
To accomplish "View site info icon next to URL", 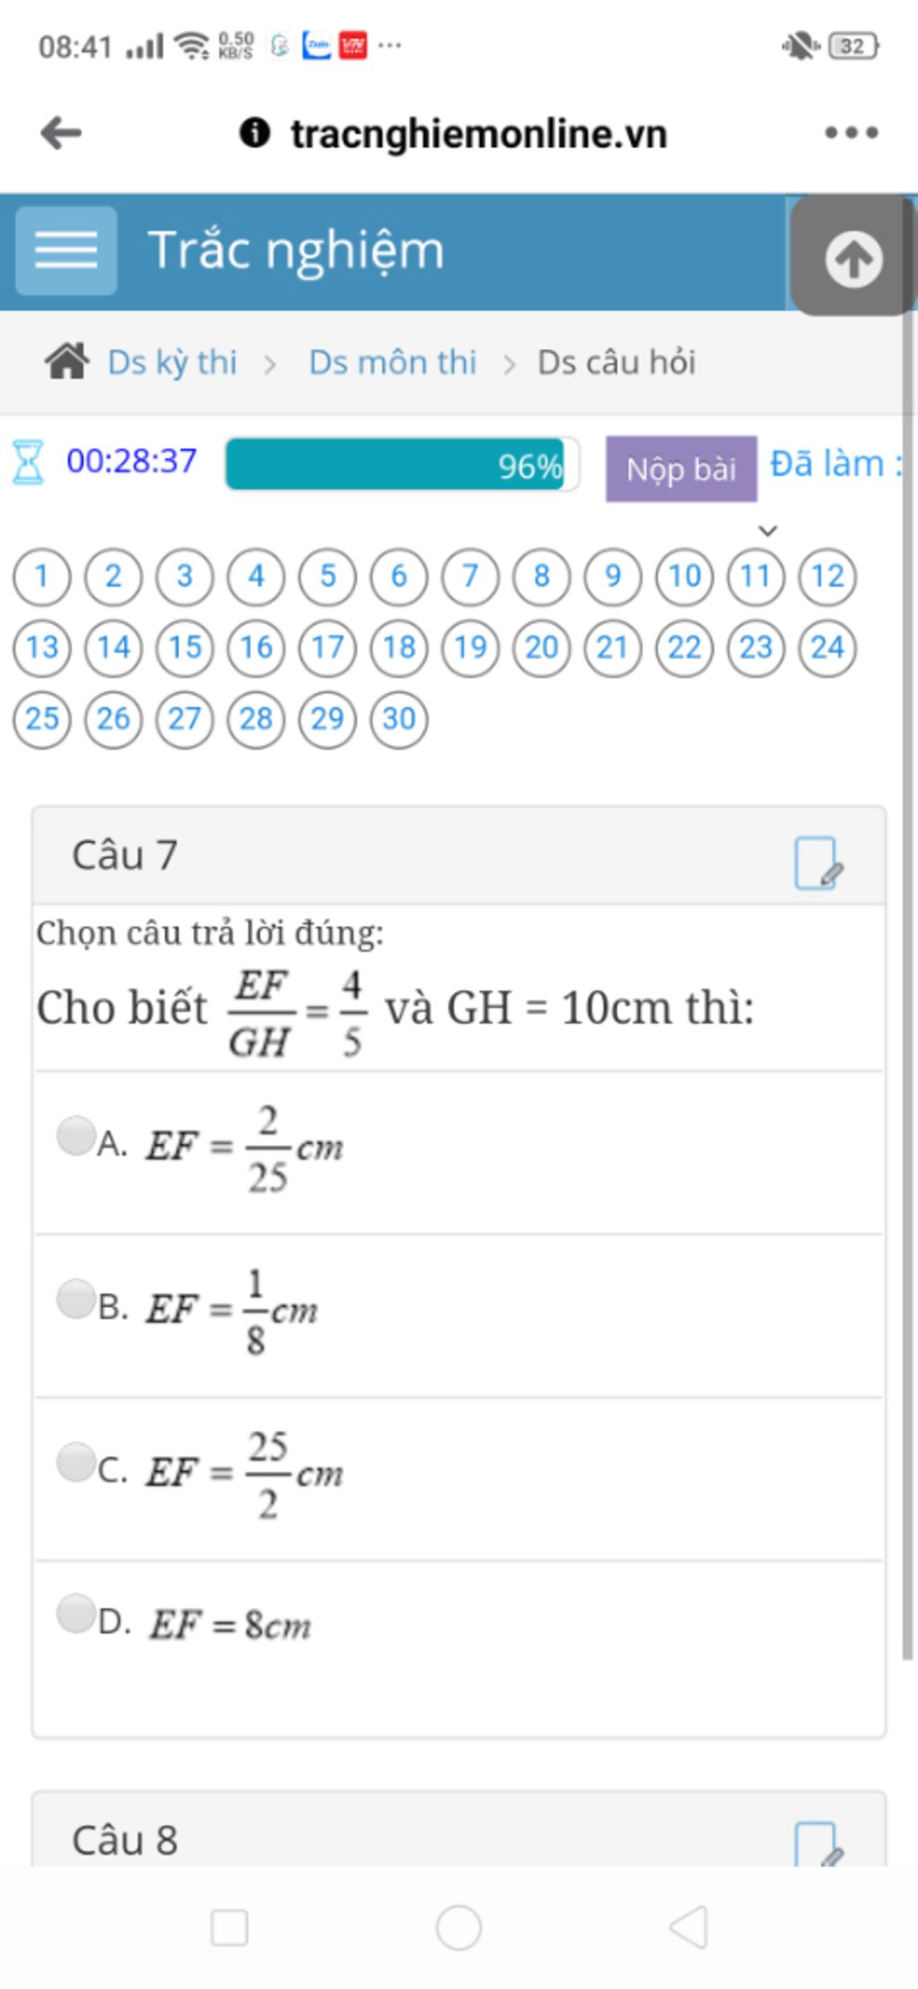I will pyautogui.click(x=255, y=133).
